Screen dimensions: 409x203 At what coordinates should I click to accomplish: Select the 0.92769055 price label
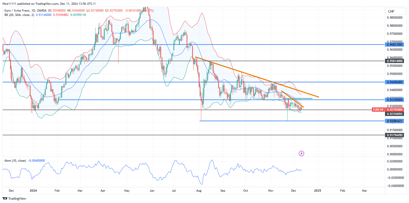[395, 114]
